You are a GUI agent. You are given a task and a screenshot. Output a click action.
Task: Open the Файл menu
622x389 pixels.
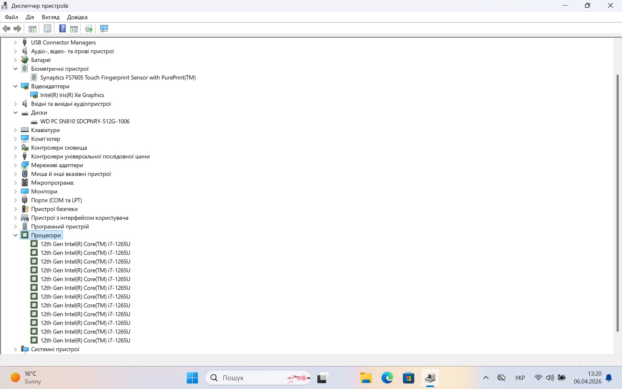11,17
